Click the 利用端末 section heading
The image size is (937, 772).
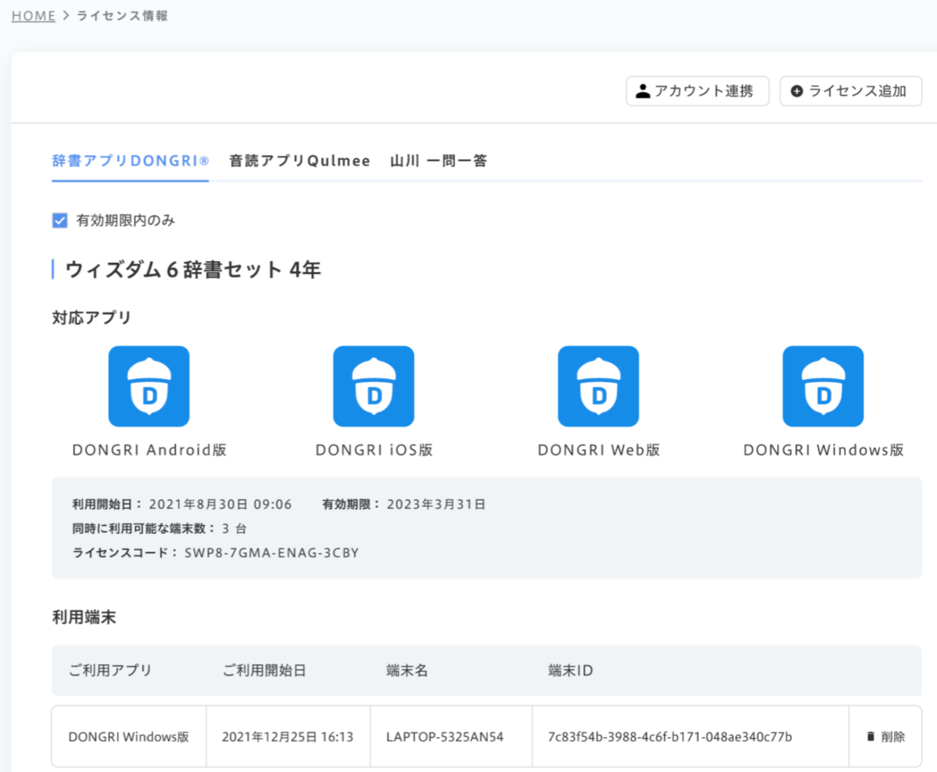point(84,617)
